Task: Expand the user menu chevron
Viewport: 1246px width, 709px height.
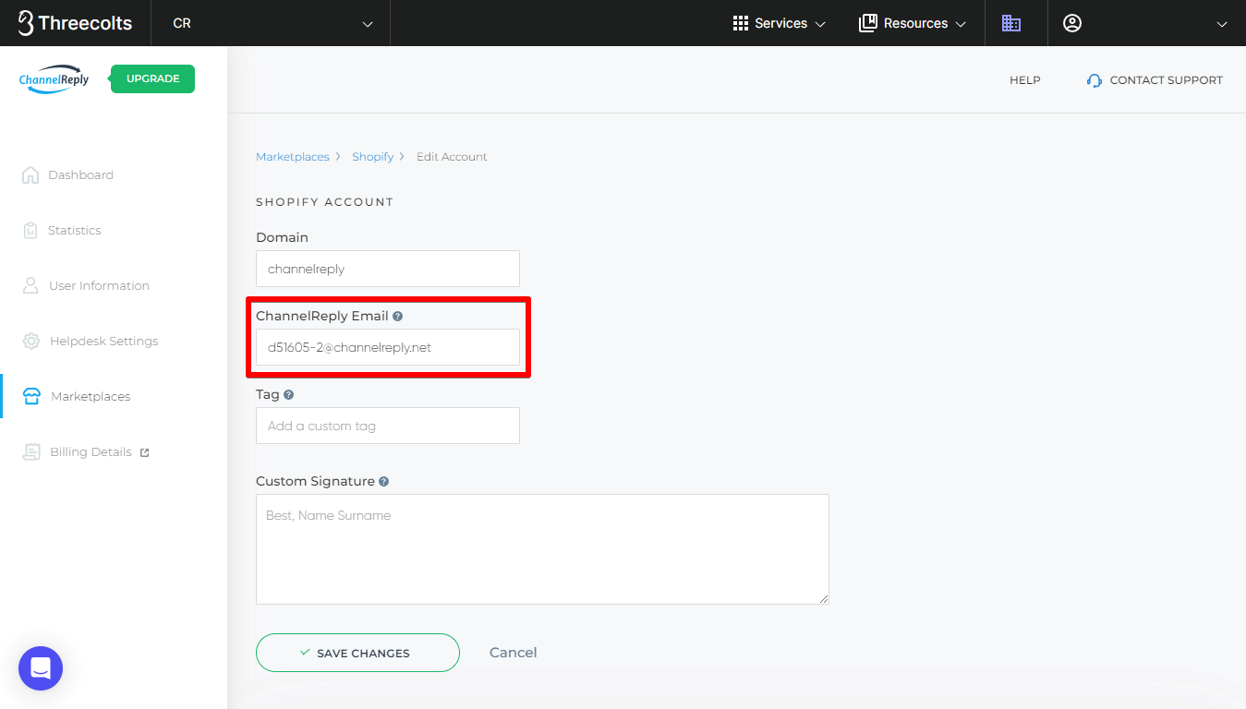Action: tap(1222, 24)
